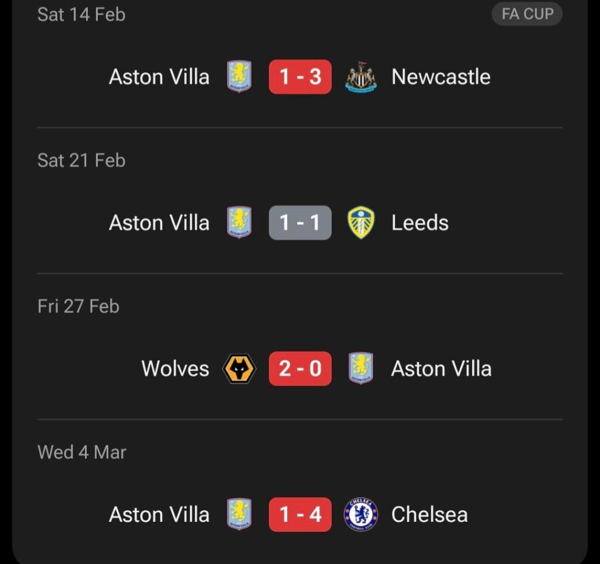This screenshot has height=564, width=600.
Task: Expand the Sat 21 Feb fixture details
Action: pos(81,160)
